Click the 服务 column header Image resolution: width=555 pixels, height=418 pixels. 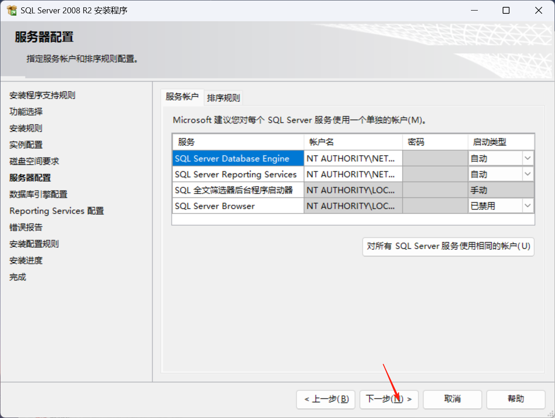(238, 142)
